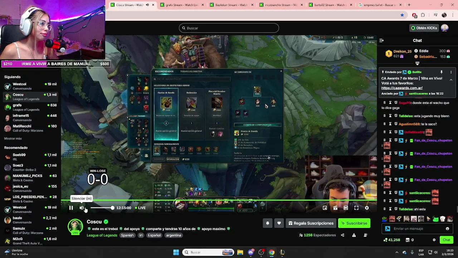Expand the gifters leaderboard chevron

(x=417, y=63)
